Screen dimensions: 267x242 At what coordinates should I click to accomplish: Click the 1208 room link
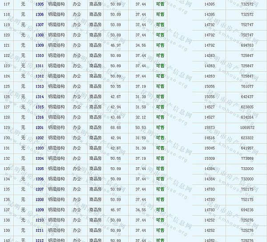[x=40, y=200]
